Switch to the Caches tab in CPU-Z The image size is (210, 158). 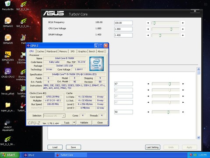coord(40,51)
